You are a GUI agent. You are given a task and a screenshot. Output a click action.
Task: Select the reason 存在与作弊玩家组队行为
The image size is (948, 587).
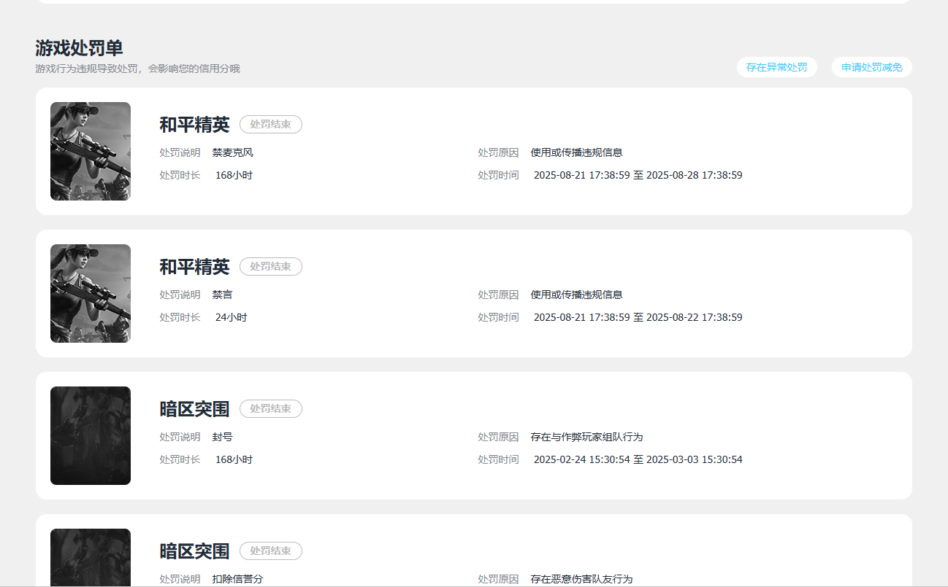point(587,437)
